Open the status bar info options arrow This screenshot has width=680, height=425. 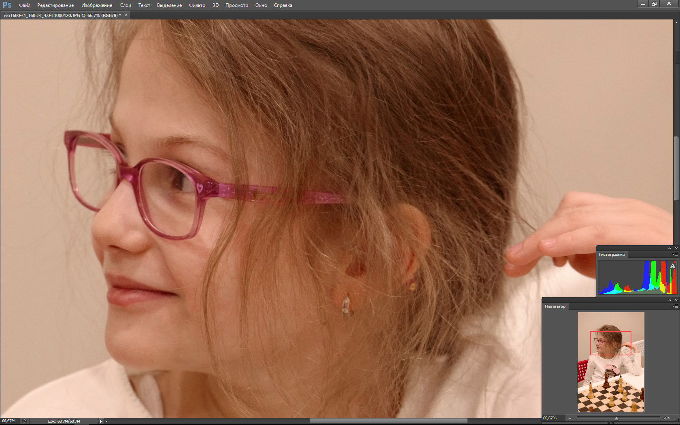(x=101, y=421)
